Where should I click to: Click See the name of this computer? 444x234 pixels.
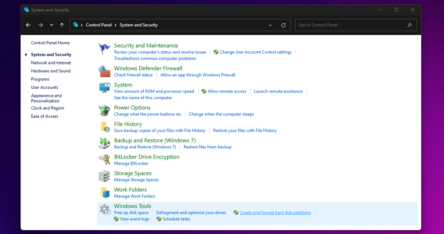coord(143,98)
